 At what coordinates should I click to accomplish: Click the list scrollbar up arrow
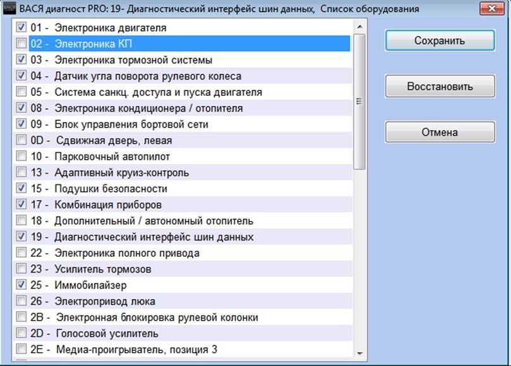360,27
